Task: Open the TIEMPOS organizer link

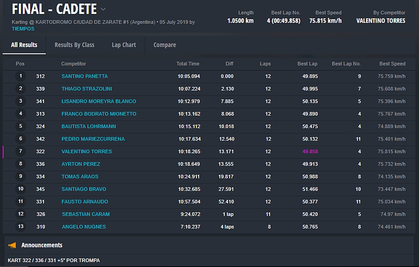Action: click(x=23, y=29)
